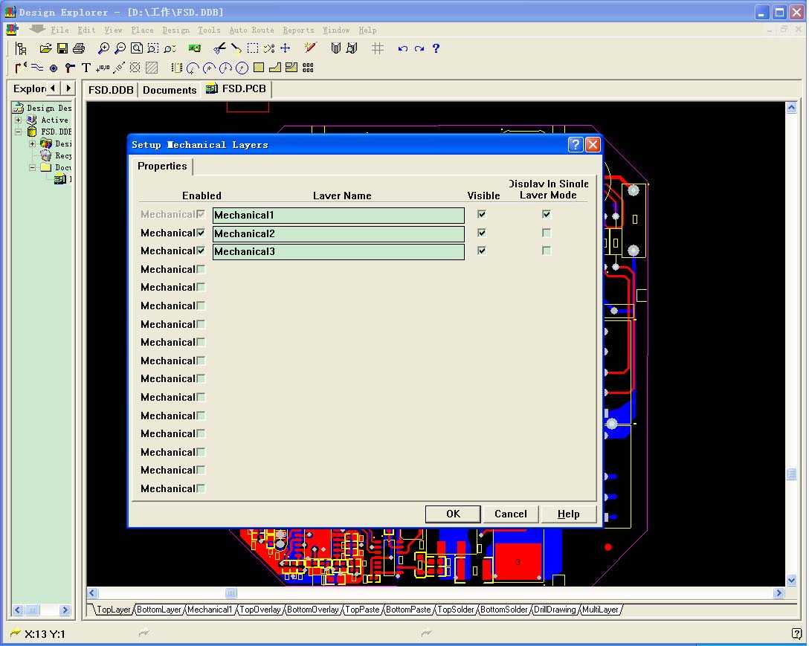
Task: Select the Interactive Route track tool
Action: tap(21, 68)
